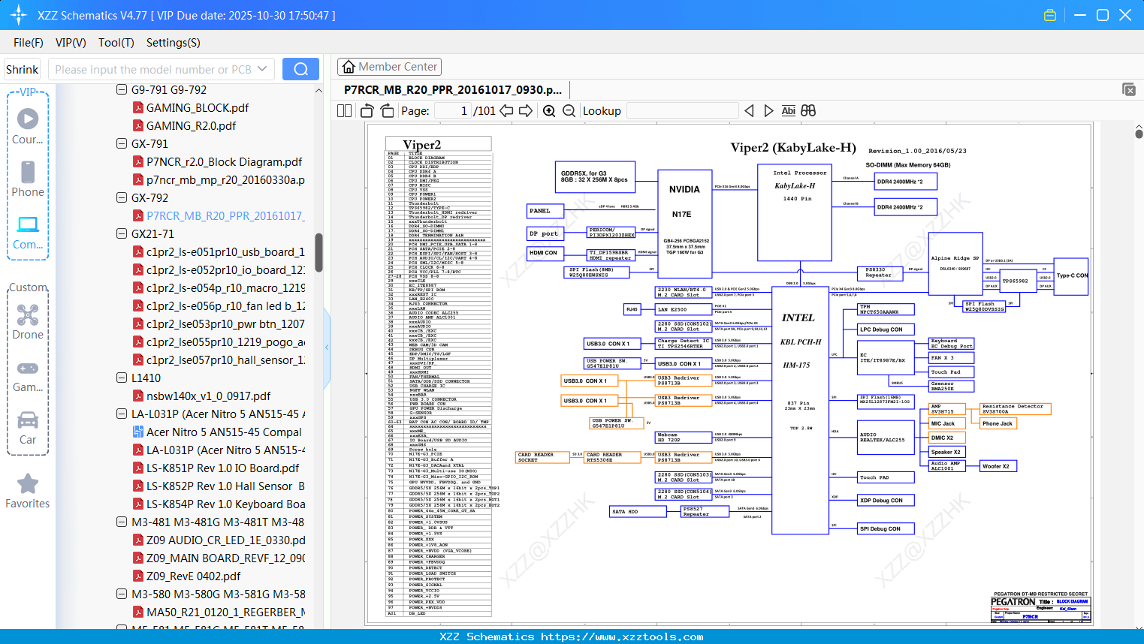The height and width of the screenshot is (644, 1144).
Task: Open Z09_RevE 0402.pdf
Action: pyautogui.click(x=193, y=576)
